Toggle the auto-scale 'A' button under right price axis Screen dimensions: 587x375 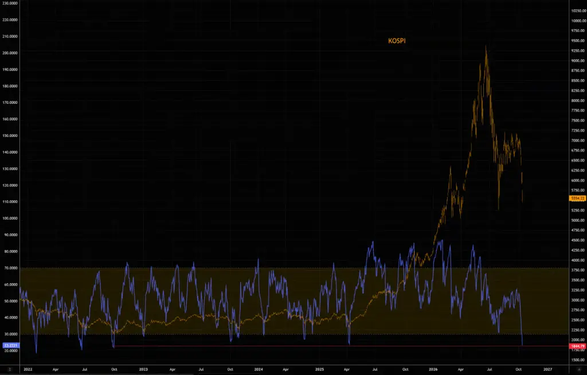tap(578, 369)
